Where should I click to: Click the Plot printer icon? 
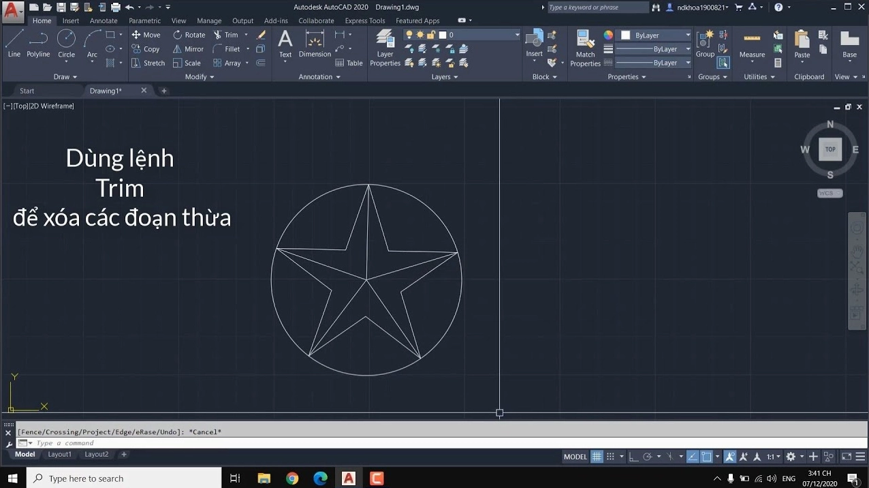[x=115, y=7]
